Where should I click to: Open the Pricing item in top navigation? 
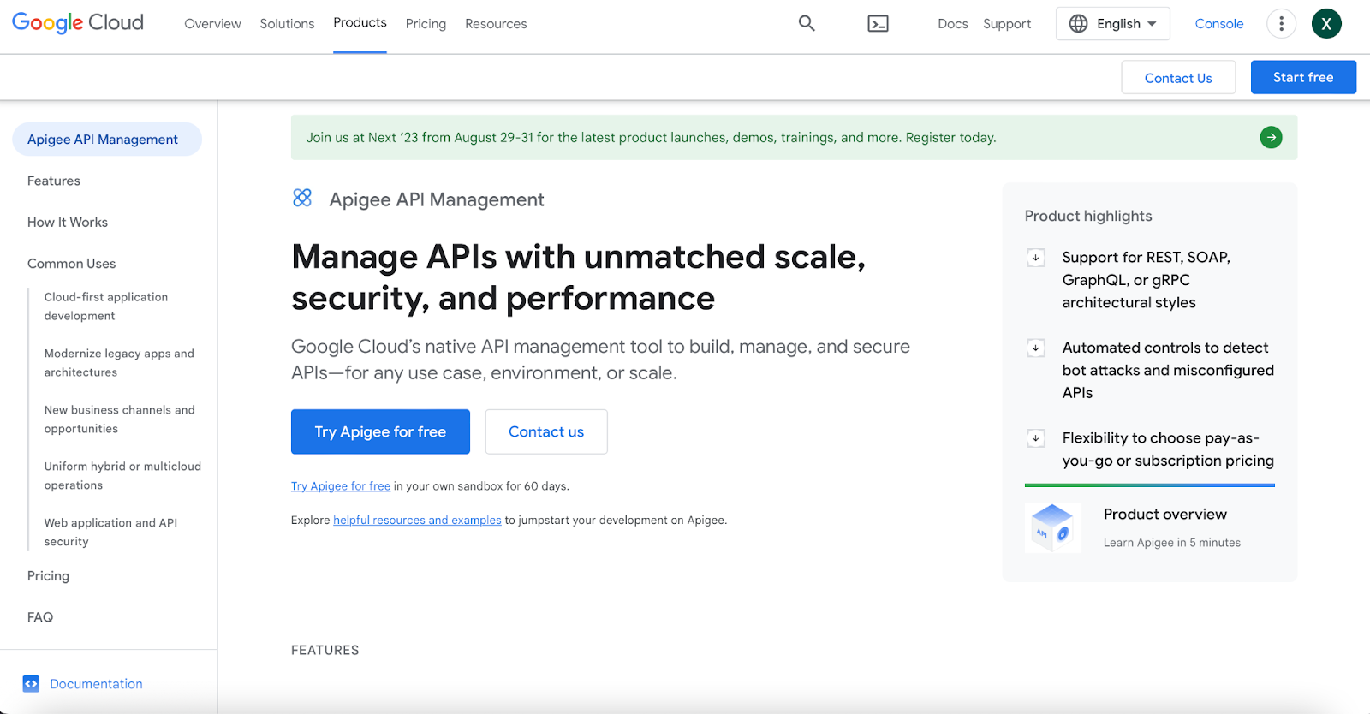(426, 24)
